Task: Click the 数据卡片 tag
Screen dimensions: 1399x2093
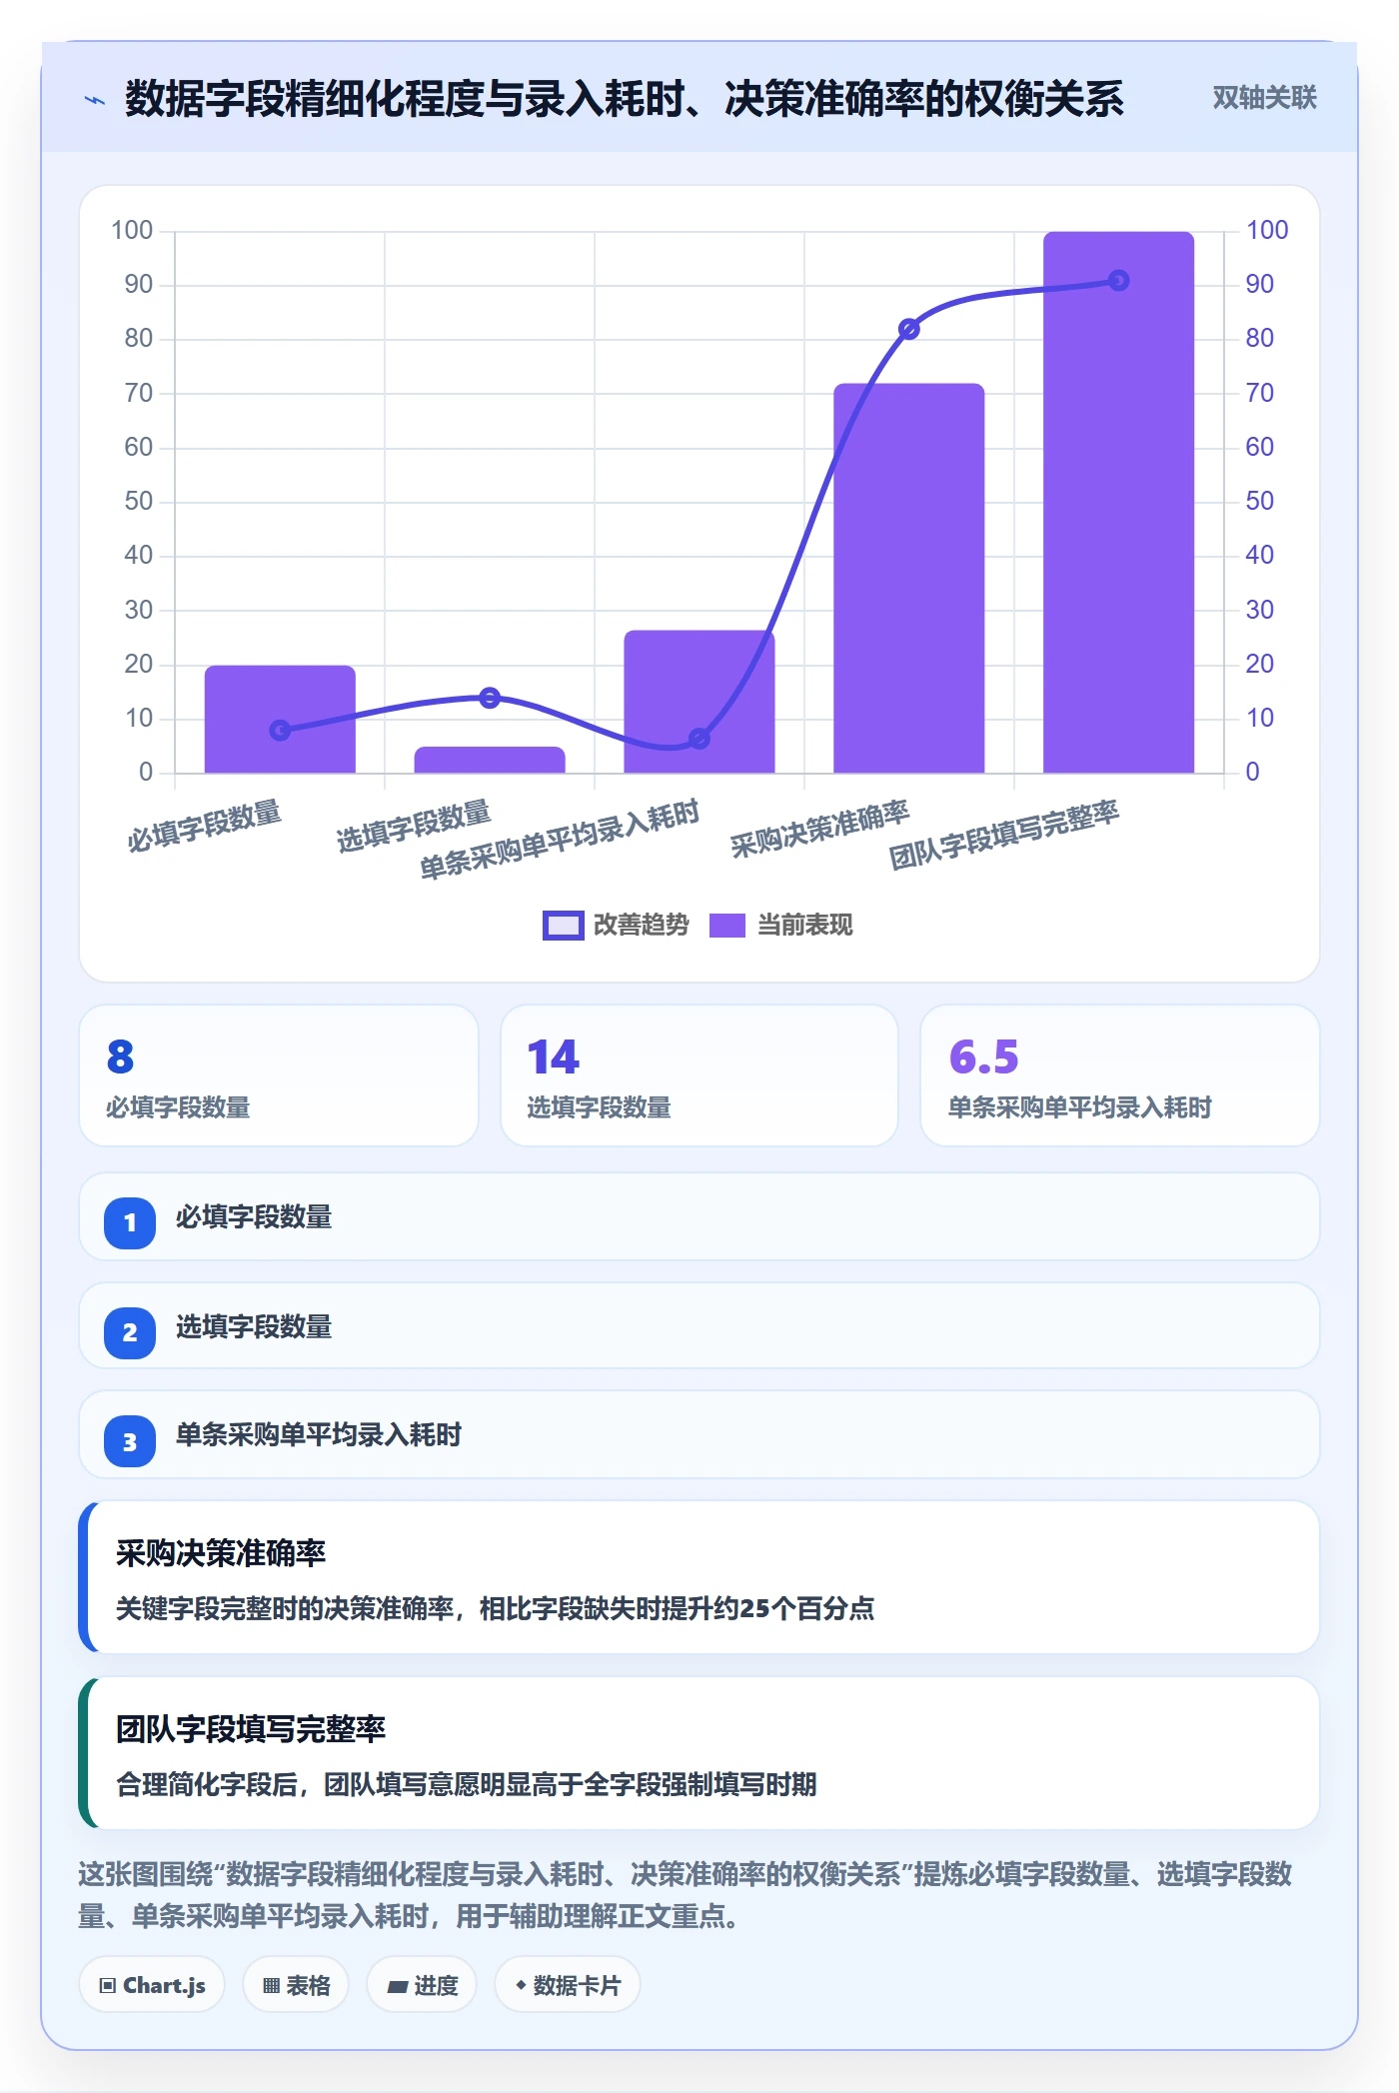Action: [568, 1985]
